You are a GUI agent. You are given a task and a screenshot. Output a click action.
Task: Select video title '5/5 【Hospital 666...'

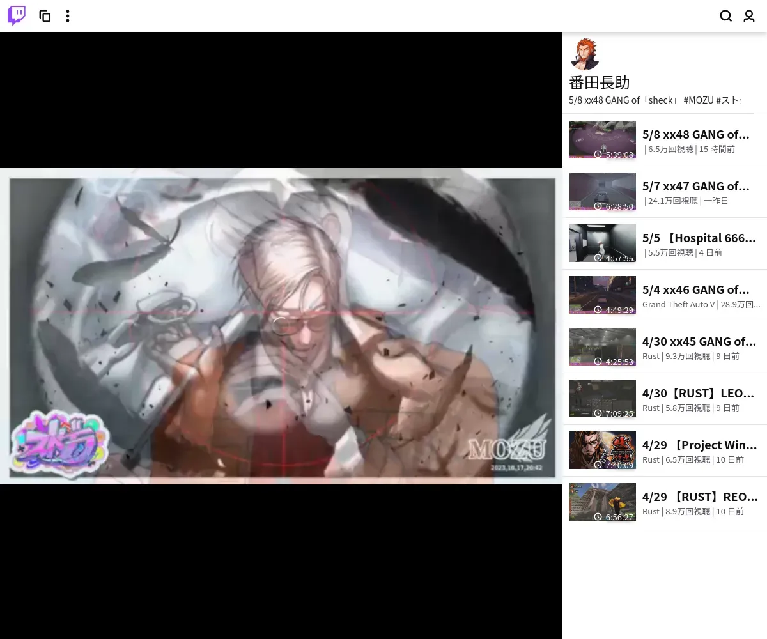click(699, 238)
